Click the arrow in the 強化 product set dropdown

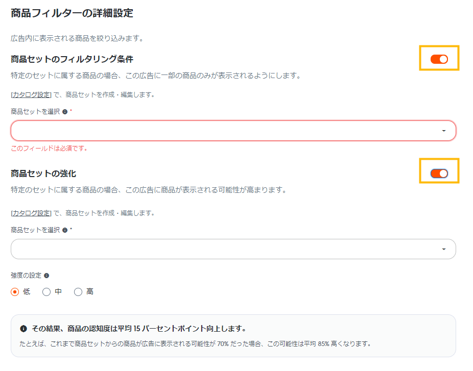443,249
